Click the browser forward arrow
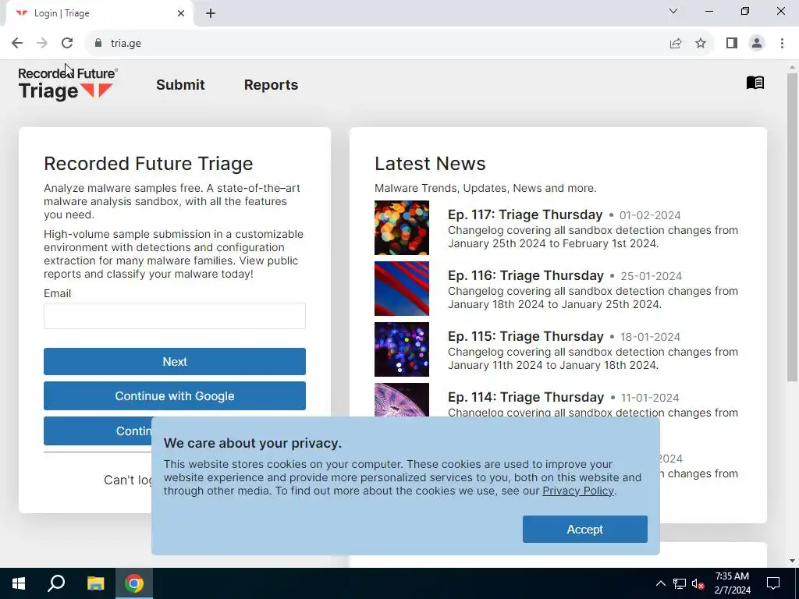 (42, 44)
